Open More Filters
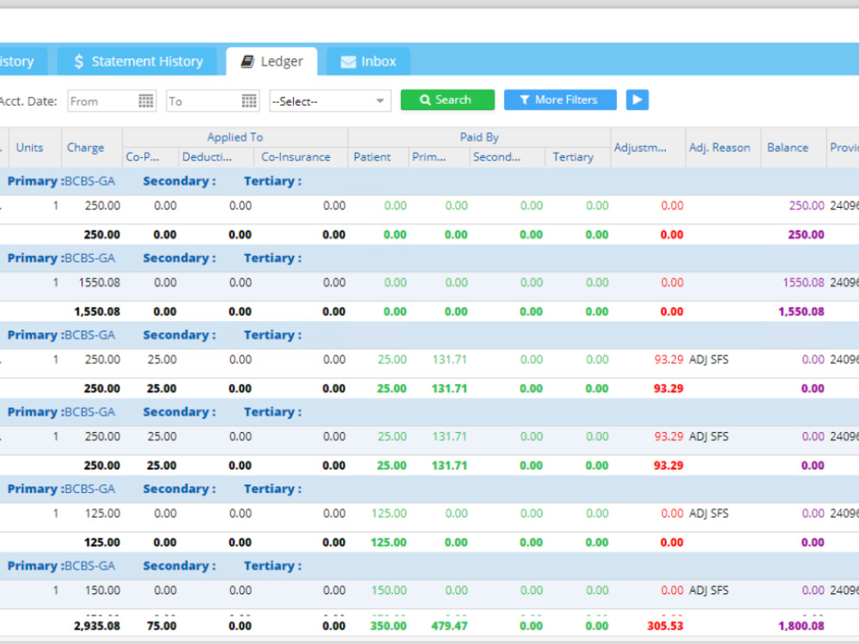859x644 pixels. tap(560, 100)
